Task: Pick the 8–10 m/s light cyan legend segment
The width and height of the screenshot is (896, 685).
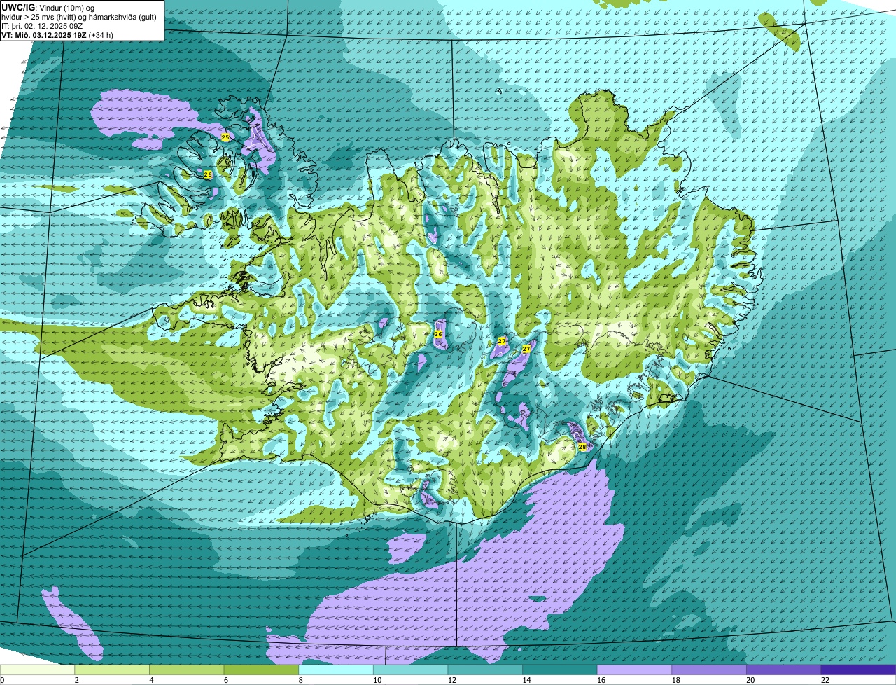Action: click(336, 670)
